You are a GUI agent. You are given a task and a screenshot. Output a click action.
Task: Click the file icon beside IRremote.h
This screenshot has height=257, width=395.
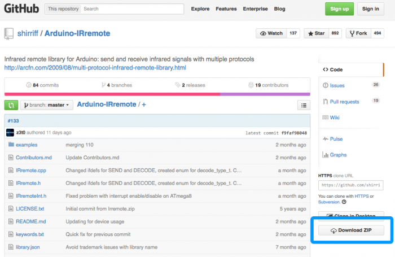click(x=11, y=183)
